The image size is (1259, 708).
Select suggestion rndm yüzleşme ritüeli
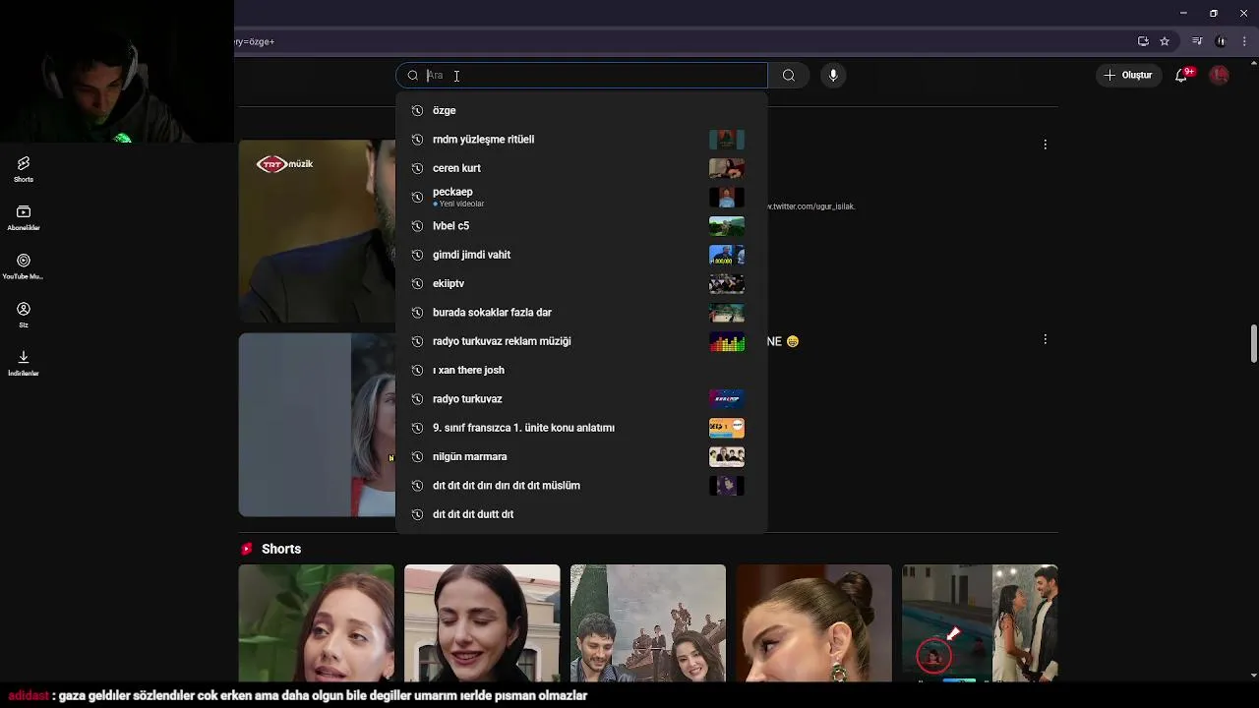point(581,140)
